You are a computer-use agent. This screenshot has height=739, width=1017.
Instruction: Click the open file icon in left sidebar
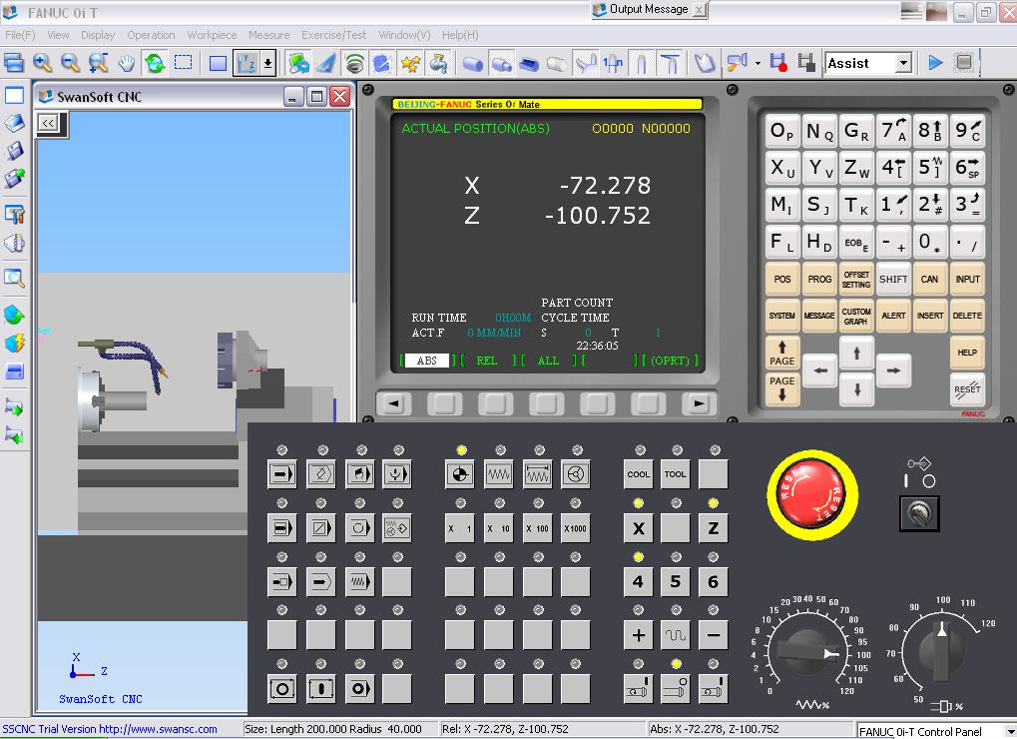[14, 123]
